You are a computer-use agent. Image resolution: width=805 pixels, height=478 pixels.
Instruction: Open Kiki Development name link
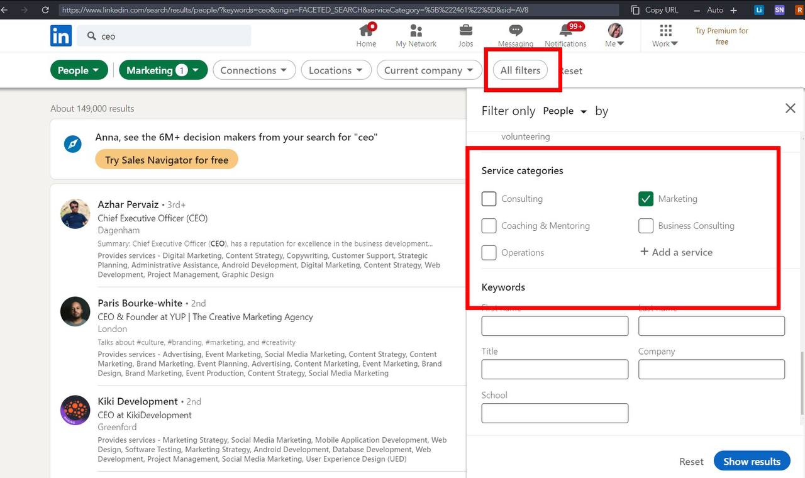138,401
